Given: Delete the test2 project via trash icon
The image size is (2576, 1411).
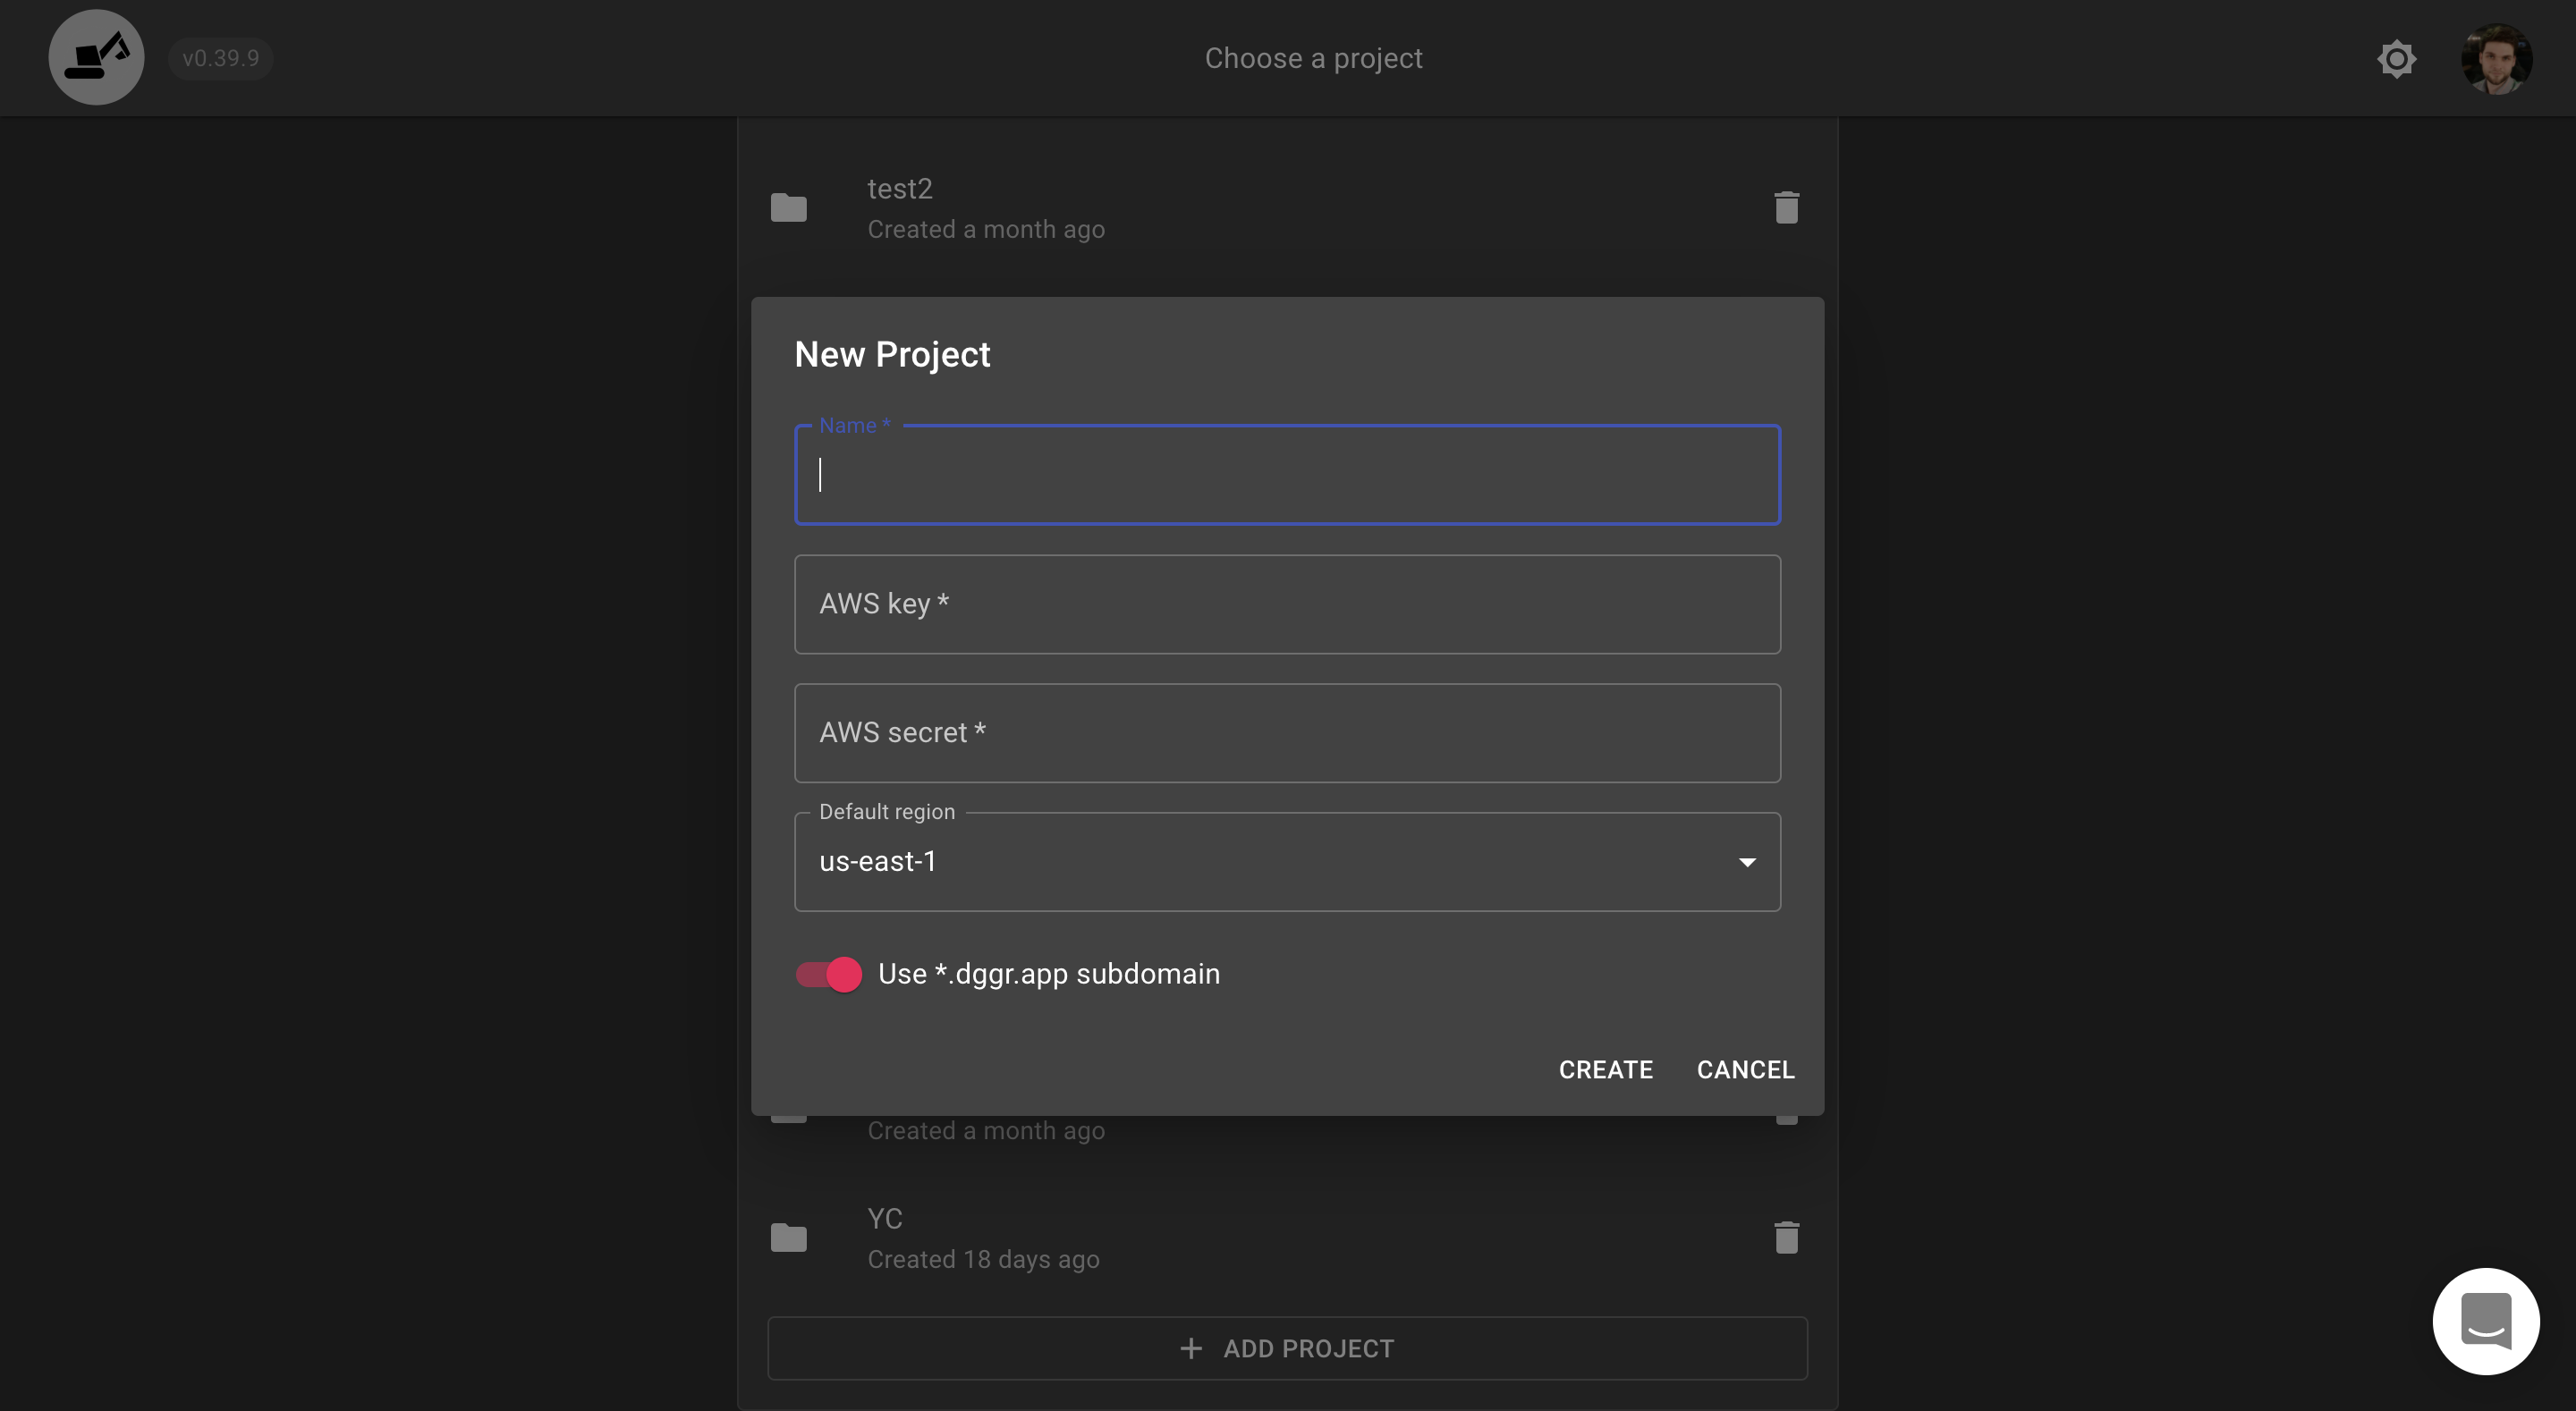Looking at the screenshot, I should 1786,208.
